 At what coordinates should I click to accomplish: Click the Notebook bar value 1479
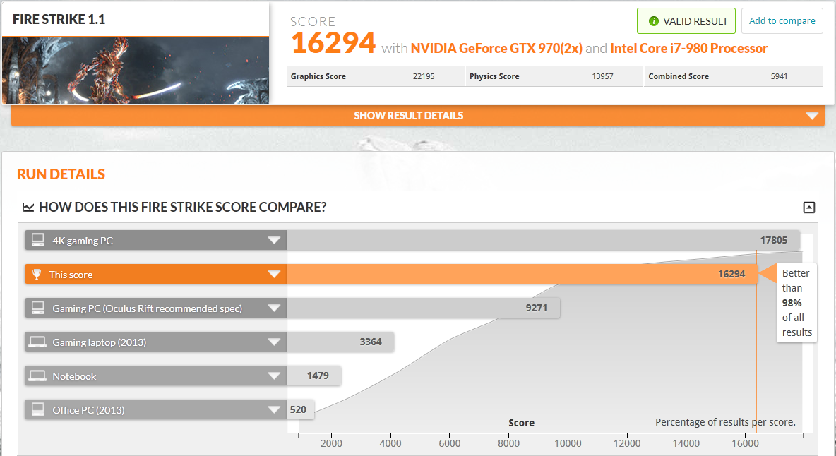(318, 376)
